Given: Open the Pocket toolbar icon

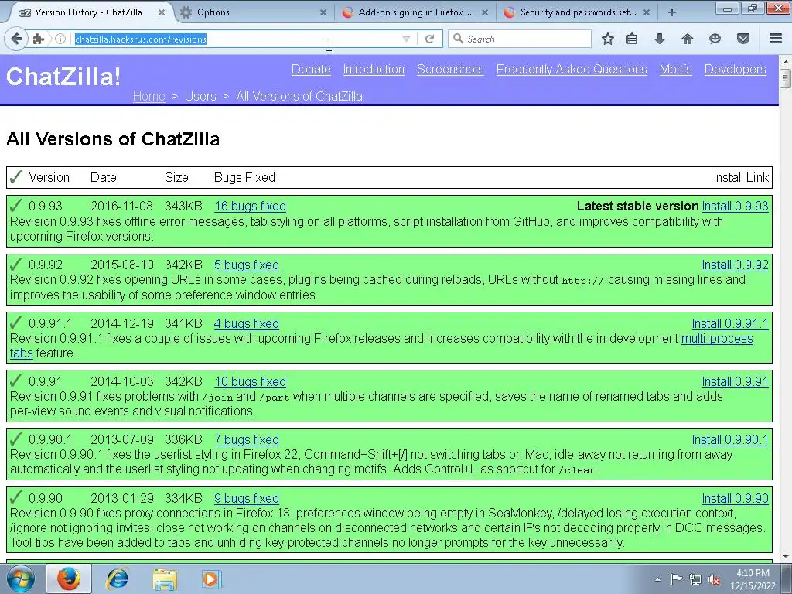Looking at the screenshot, I should tap(743, 39).
